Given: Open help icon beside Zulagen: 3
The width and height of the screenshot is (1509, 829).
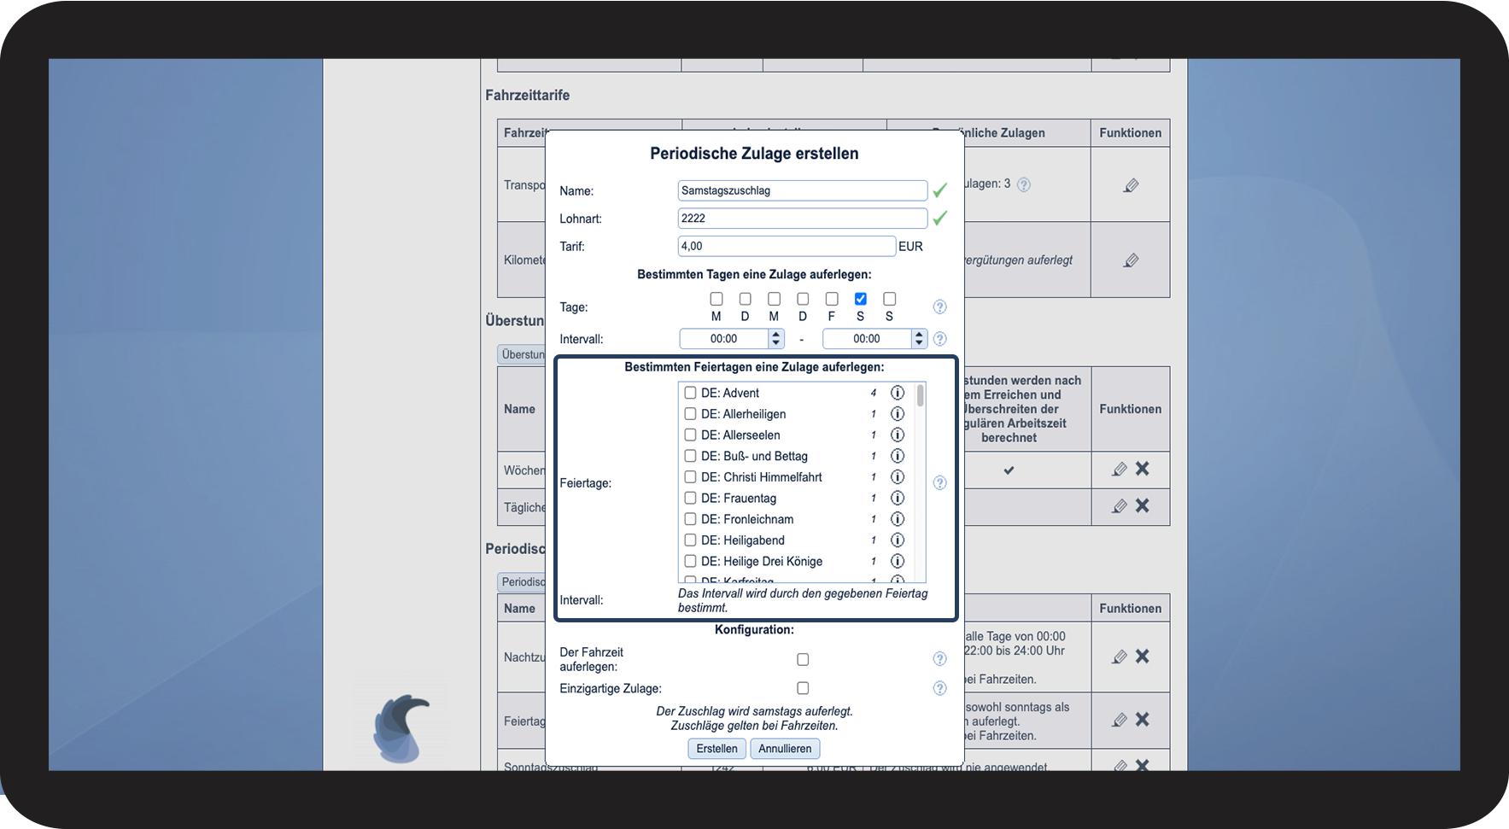Looking at the screenshot, I should [x=1023, y=184].
